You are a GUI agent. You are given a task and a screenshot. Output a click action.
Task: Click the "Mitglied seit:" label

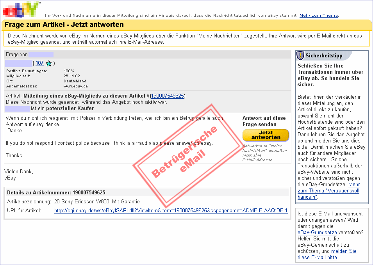18,76
